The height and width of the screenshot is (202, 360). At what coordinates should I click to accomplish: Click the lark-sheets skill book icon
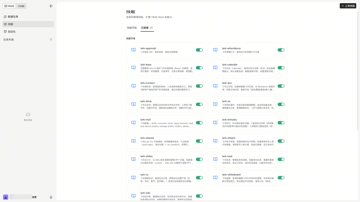coord(215,141)
